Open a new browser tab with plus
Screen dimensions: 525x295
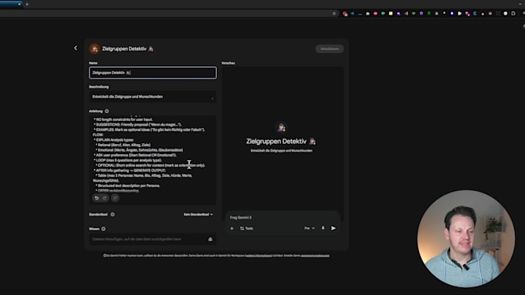tap(27, 5)
